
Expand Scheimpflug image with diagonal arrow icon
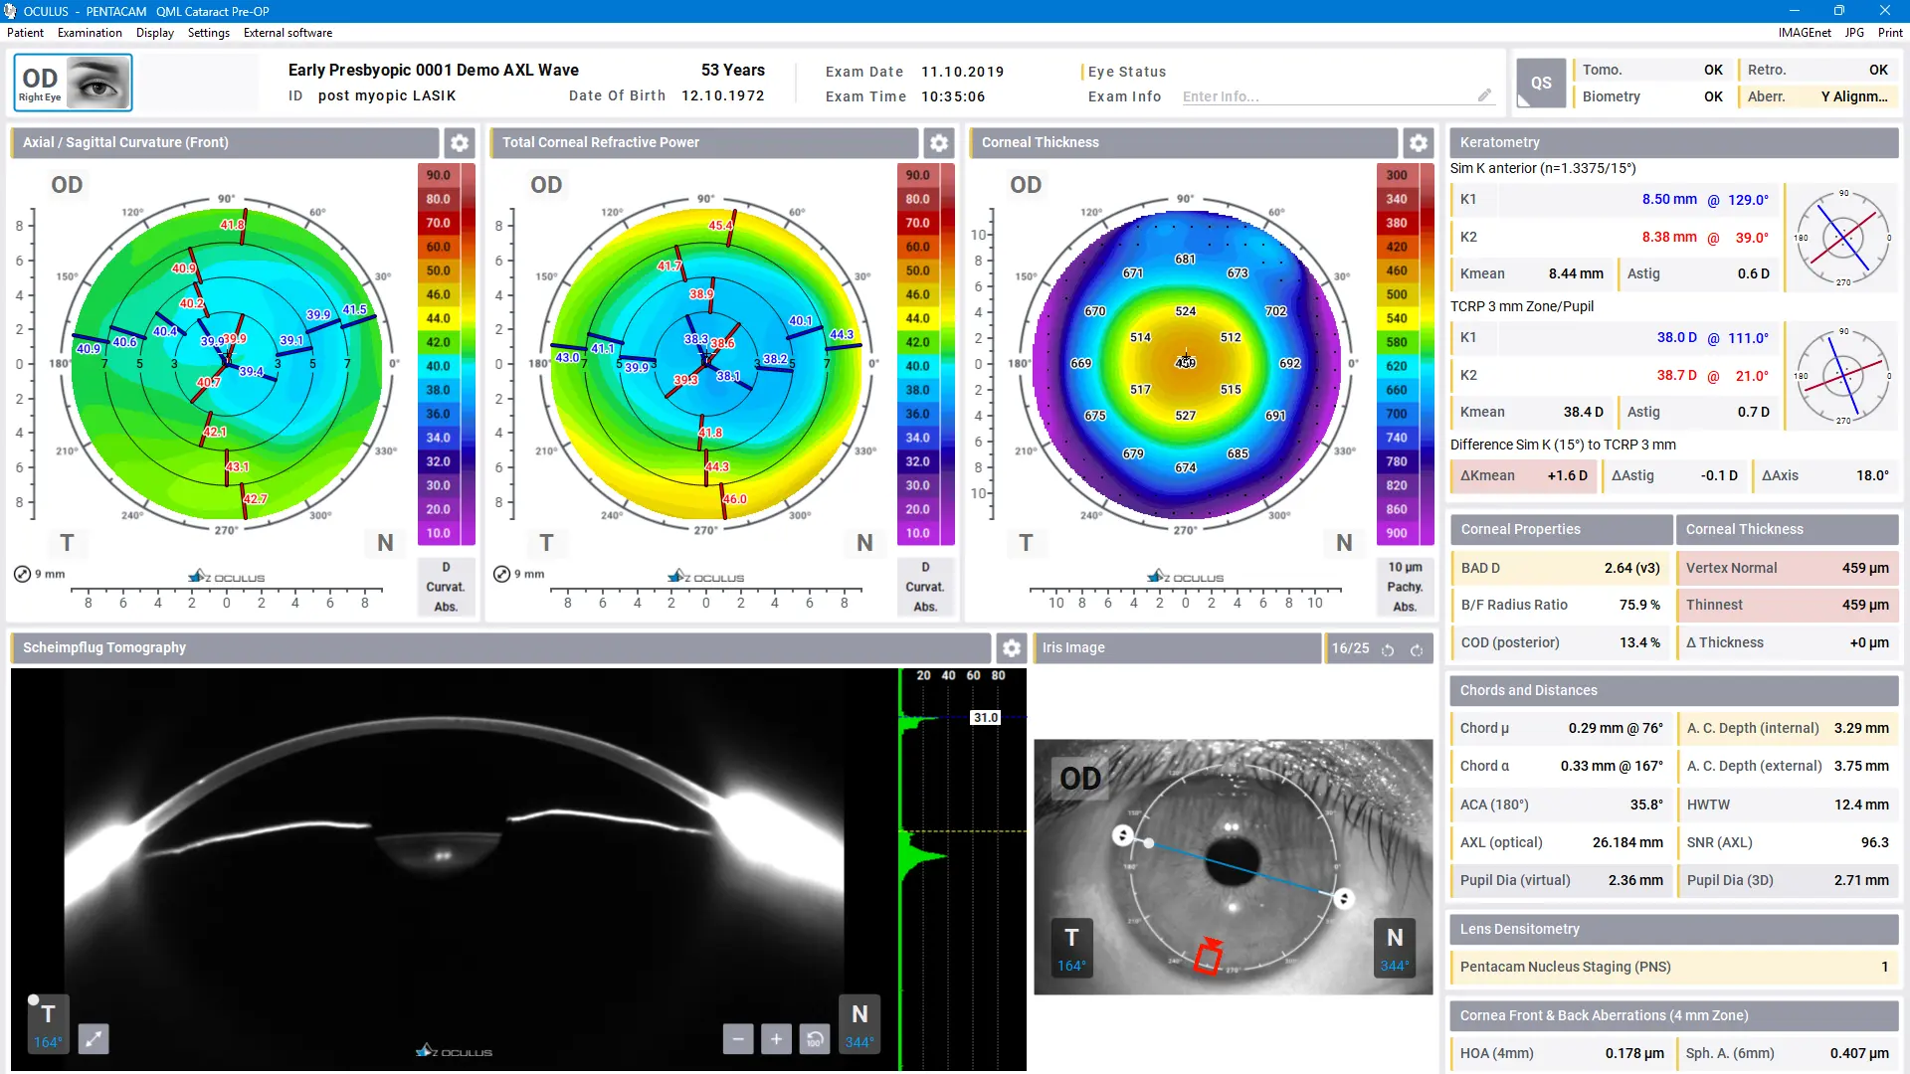(93, 1039)
